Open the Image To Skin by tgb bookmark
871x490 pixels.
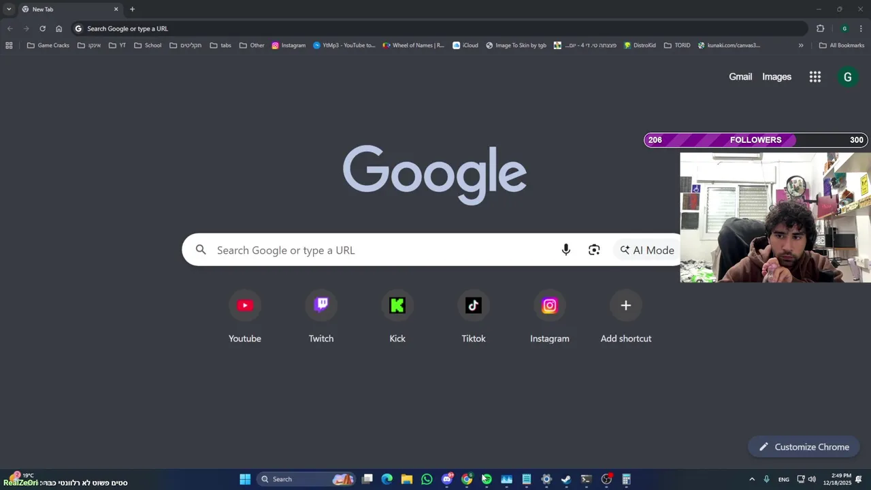pos(516,46)
